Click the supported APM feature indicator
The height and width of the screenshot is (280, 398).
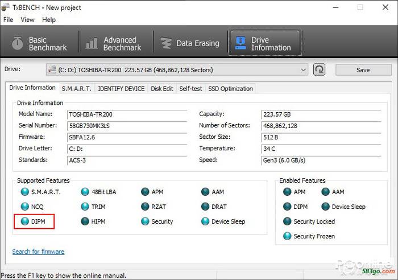[x=145, y=192]
